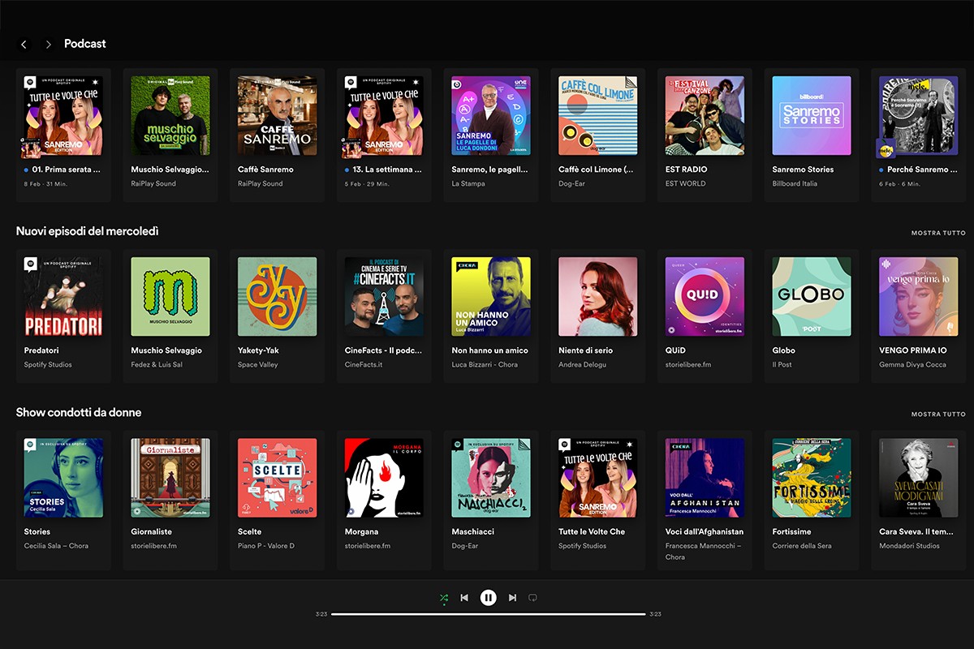This screenshot has height=649, width=974.
Task: Open the QUiD podcast cover
Action: 705,296
